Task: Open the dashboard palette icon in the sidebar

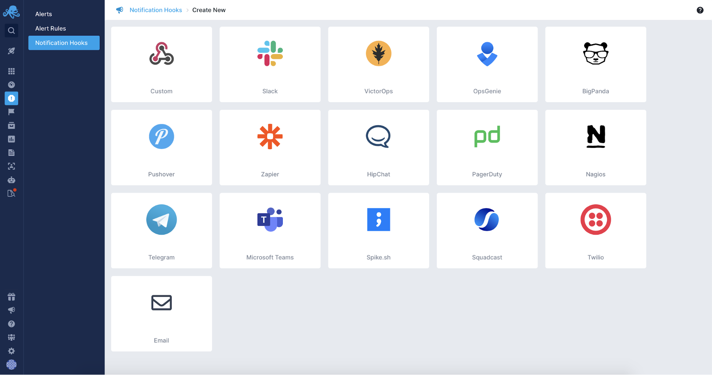Action: tap(11, 85)
